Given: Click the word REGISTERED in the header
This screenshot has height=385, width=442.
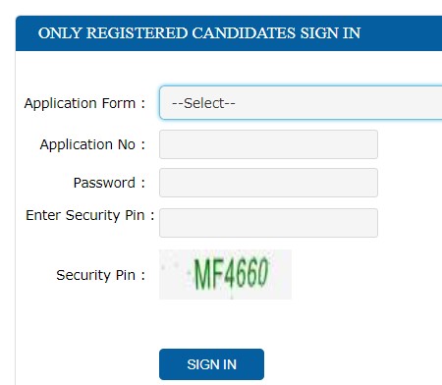Looking at the screenshot, I should point(137,33).
